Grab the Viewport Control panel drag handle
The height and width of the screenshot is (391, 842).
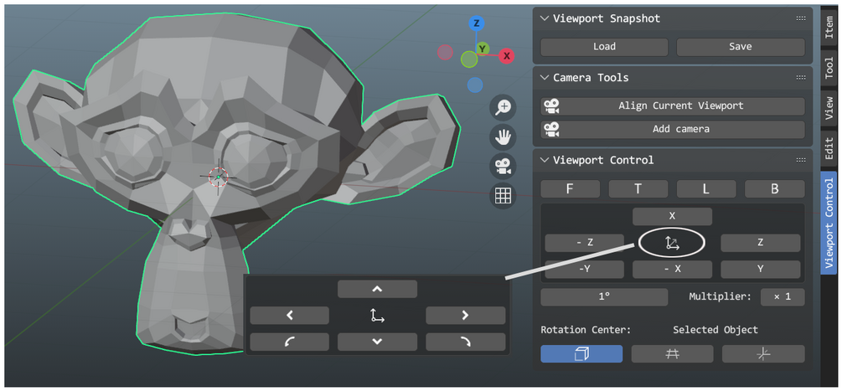(801, 160)
